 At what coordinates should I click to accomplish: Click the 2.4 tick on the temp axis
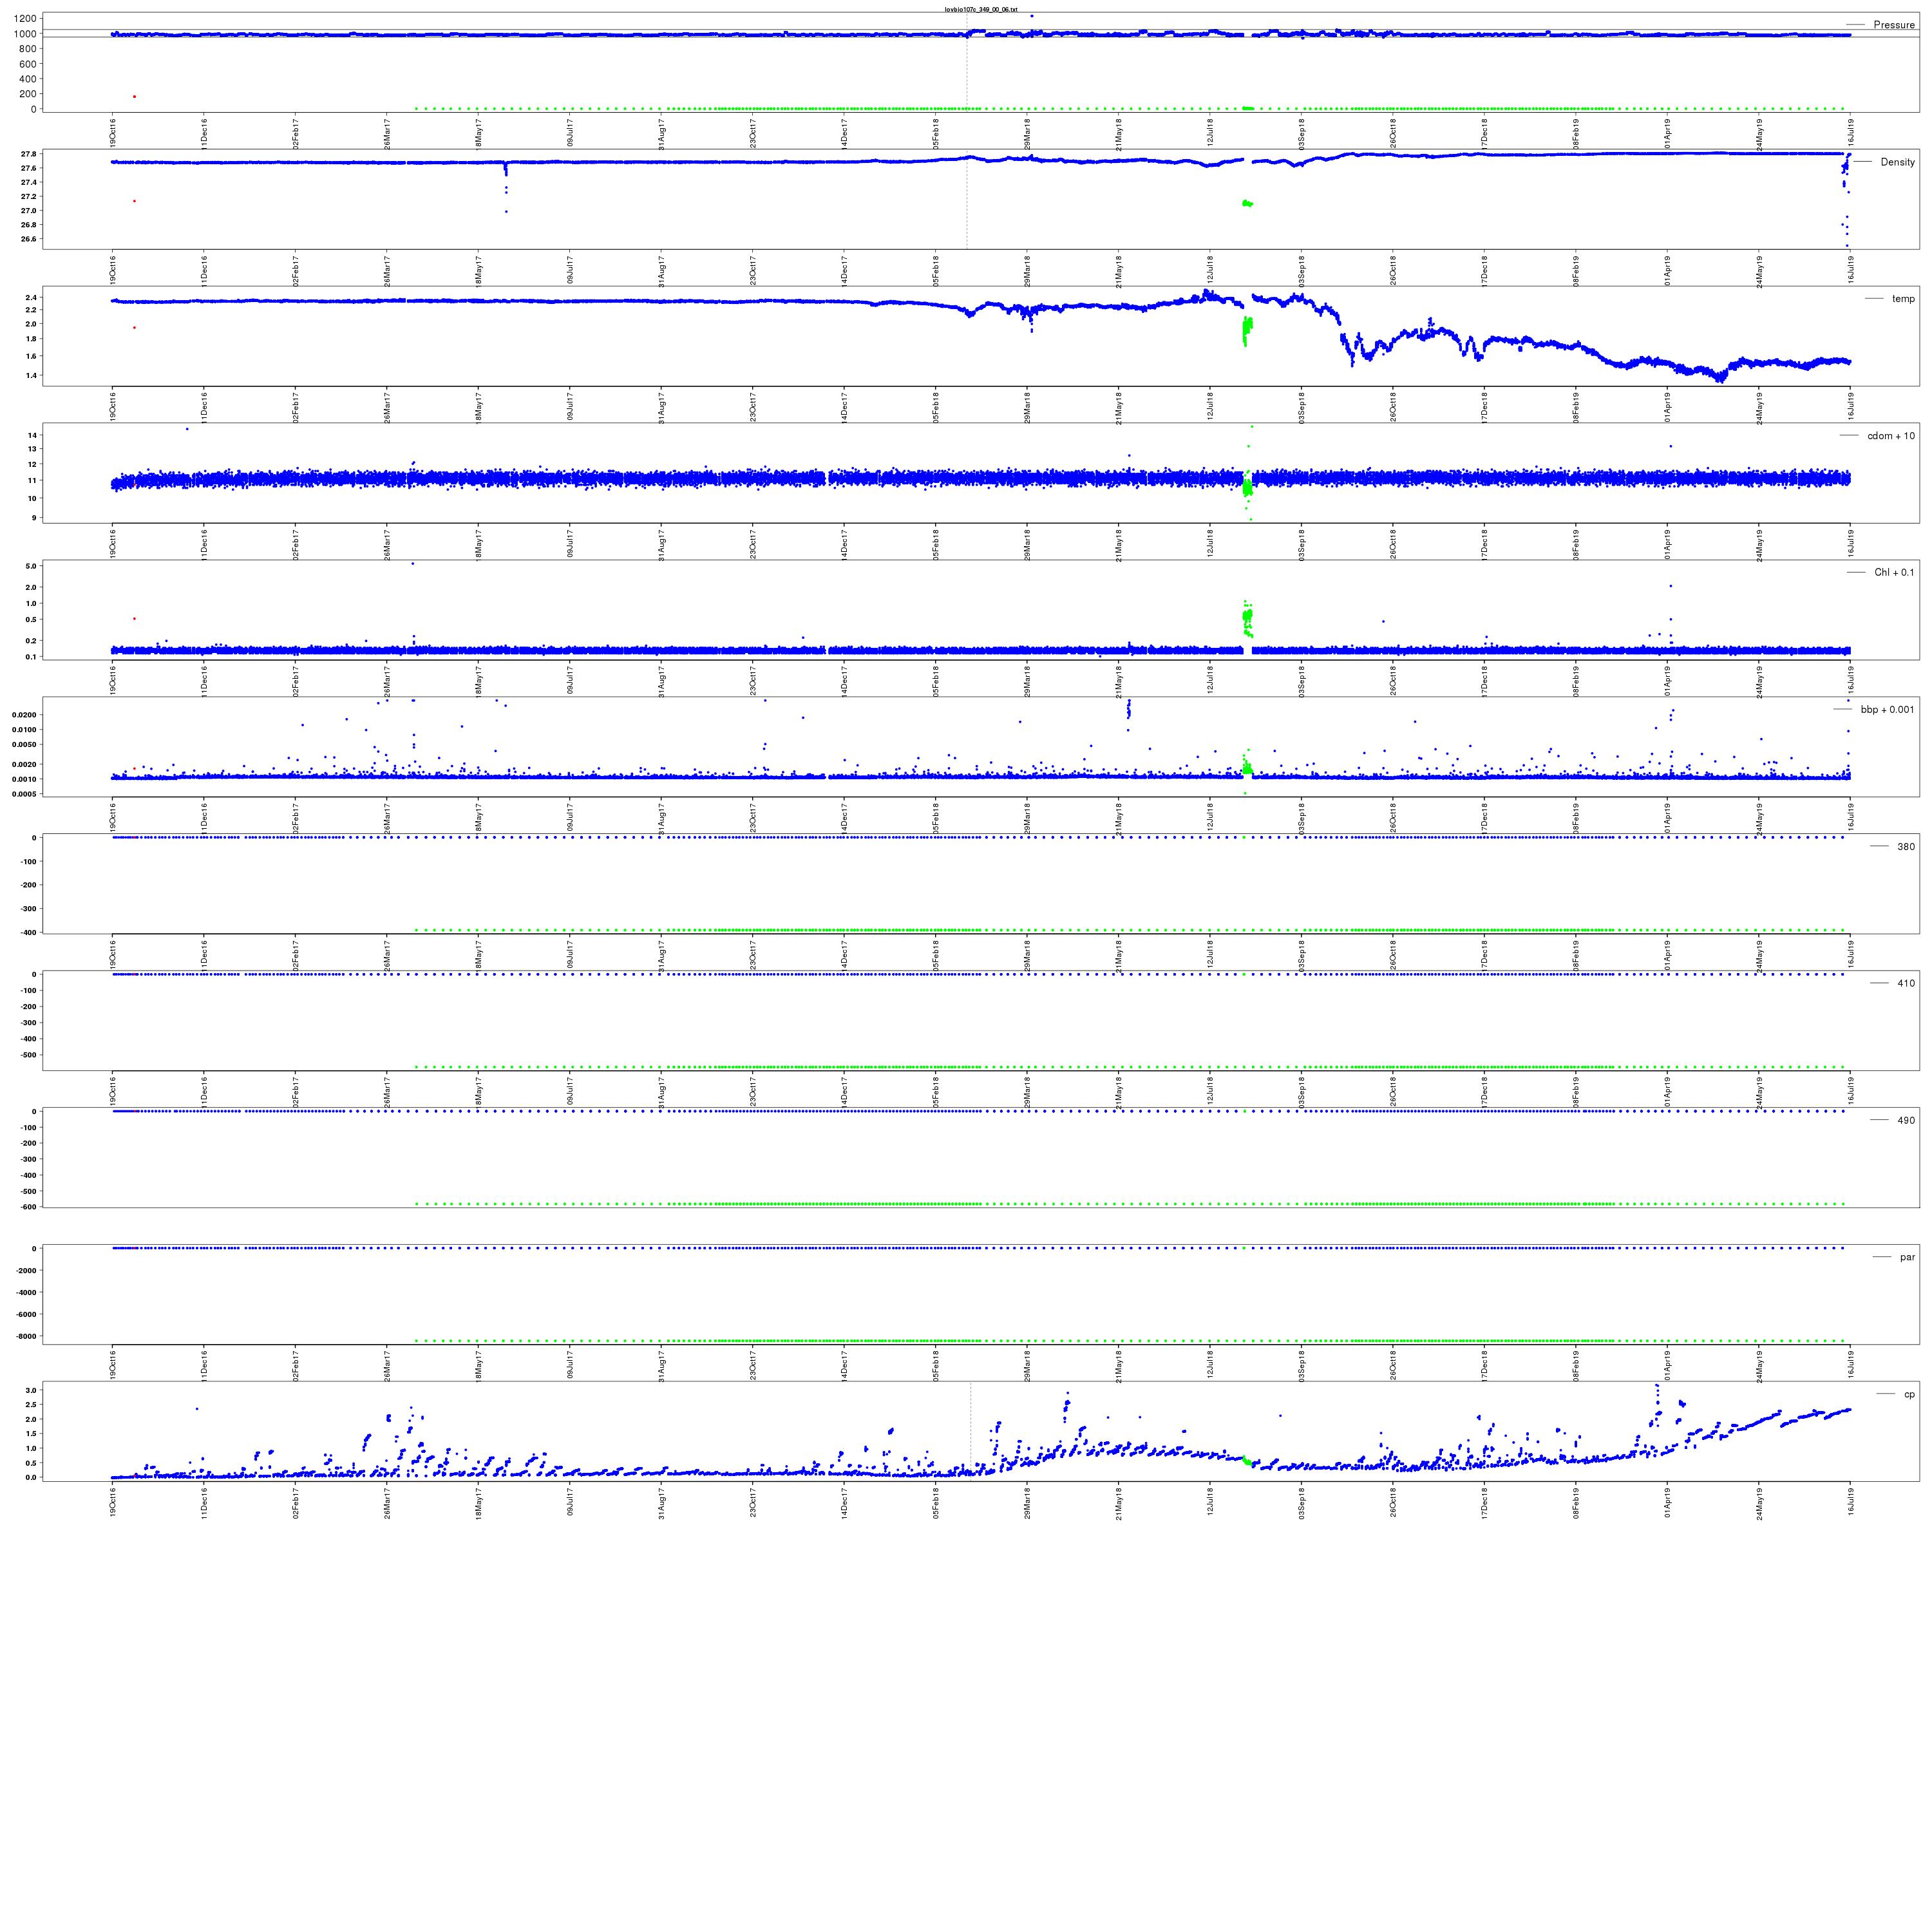click(x=31, y=298)
